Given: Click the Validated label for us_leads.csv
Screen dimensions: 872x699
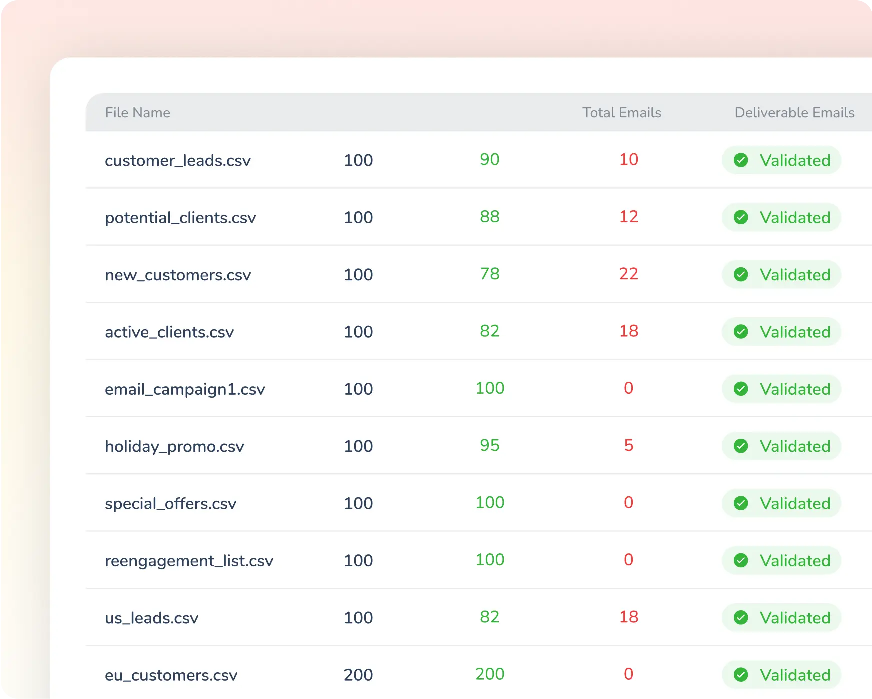Looking at the screenshot, I should click(795, 618).
